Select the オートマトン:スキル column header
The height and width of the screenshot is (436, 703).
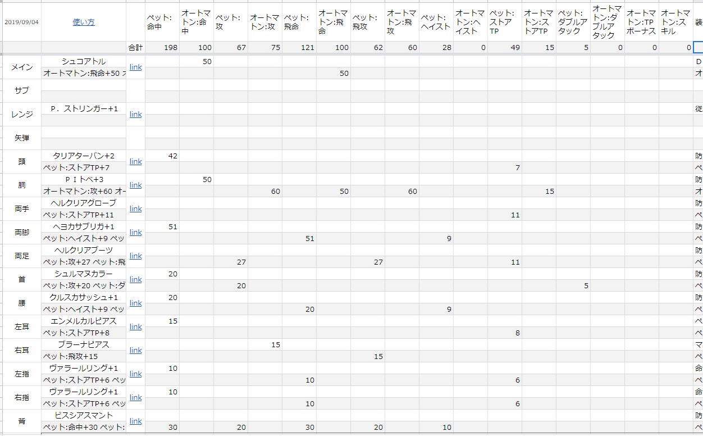coord(676,22)
